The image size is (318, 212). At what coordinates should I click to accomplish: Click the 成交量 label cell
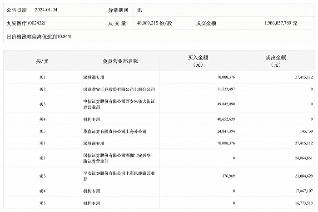point(117,23)
